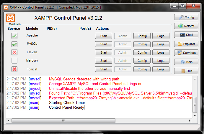Open Mercury Admin button
This screenshot has width=204, height=134.
[x=123, y=61]
